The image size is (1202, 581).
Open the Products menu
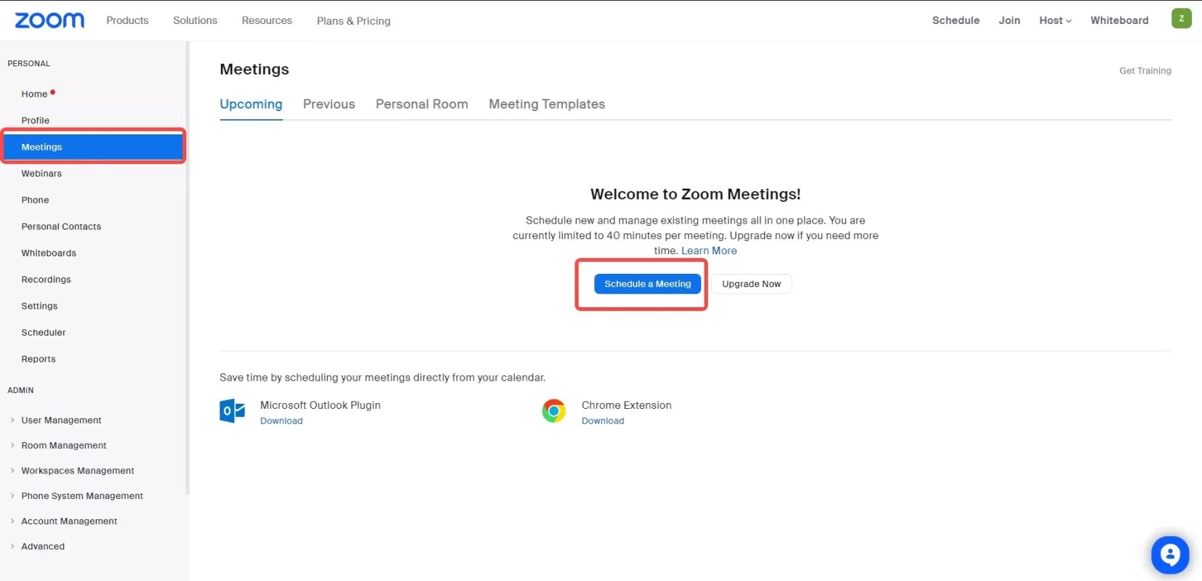(x=127, y=20)
